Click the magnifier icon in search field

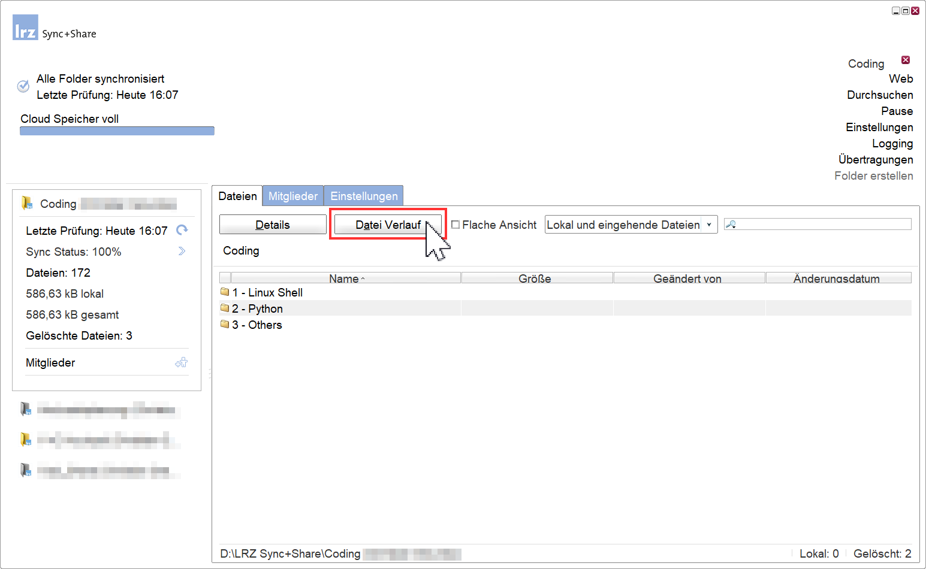point(731,225)
